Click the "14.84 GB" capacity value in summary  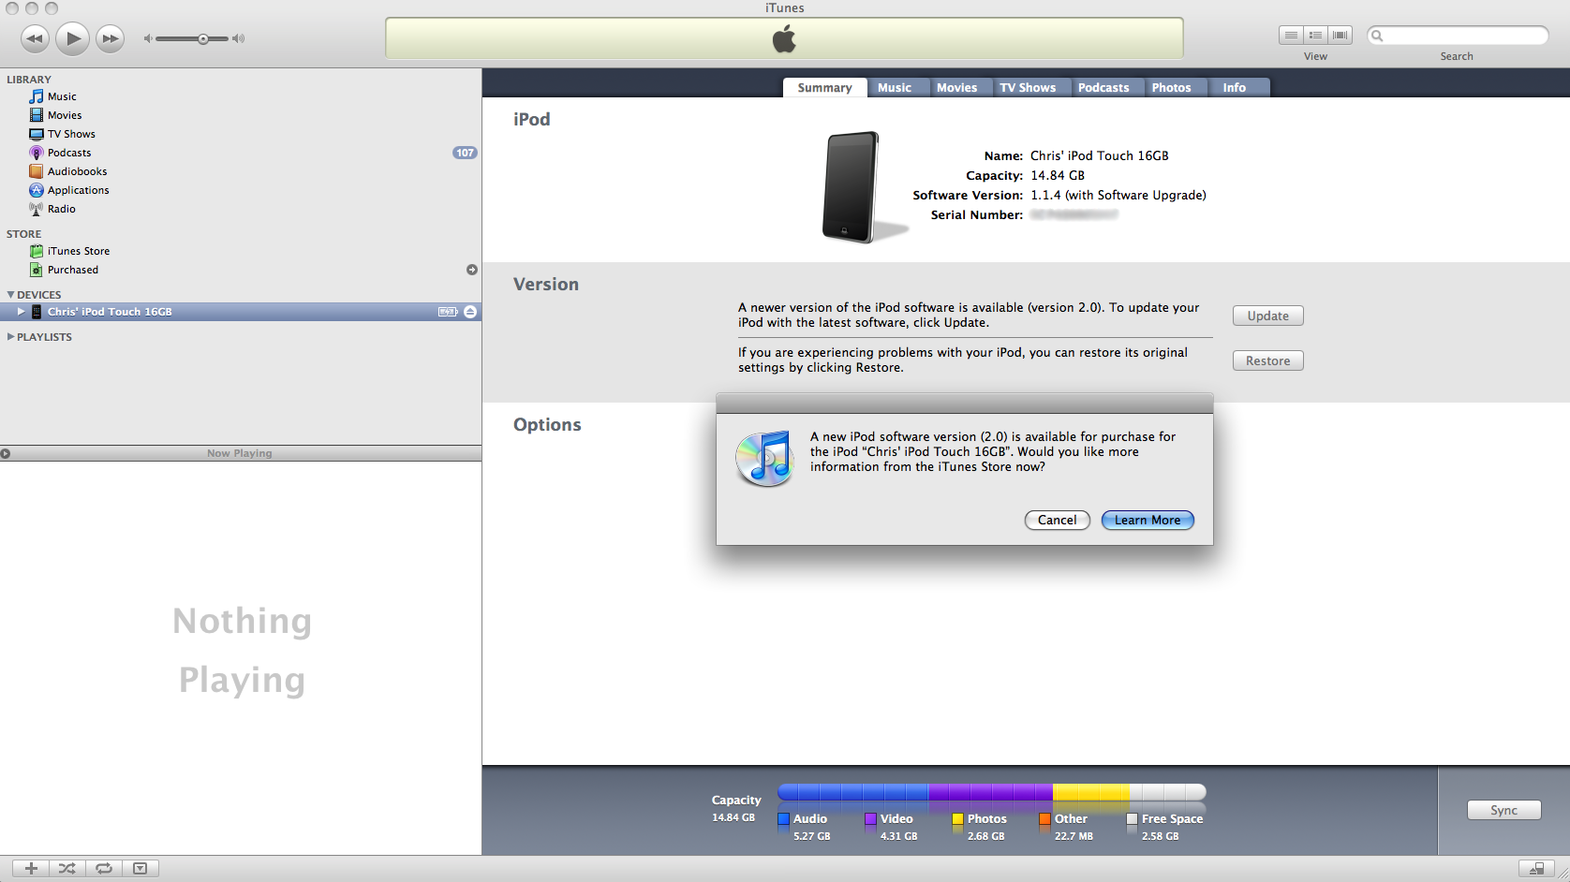click(1058, 176)
